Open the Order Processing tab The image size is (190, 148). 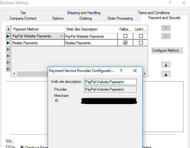tap(120, 18)
